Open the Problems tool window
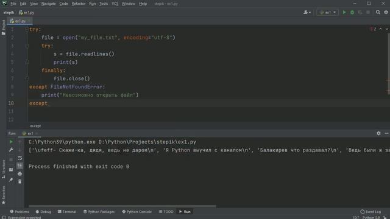This screenshot has width=390, height=219. [x=19, y=212]
